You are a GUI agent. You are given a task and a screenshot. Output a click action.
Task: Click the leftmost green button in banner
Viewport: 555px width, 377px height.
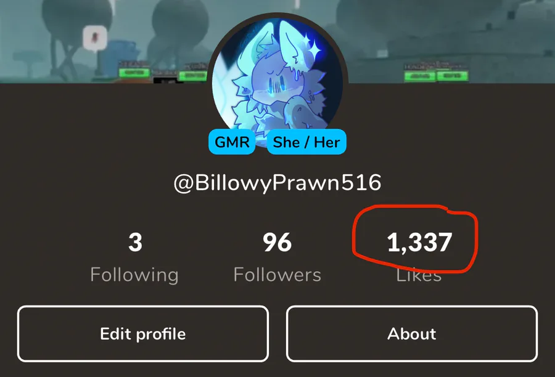click(134, 73)
